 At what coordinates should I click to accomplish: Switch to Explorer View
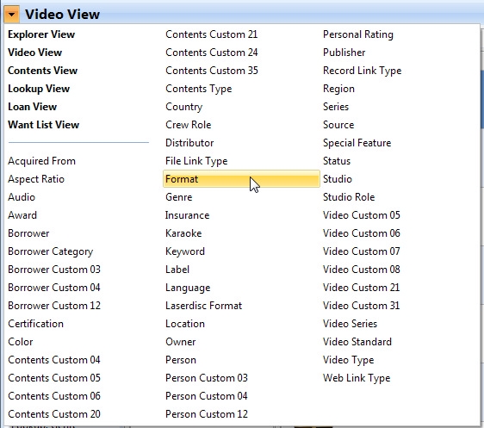[x=41, y=34]
